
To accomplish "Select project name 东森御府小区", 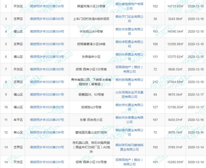I will 91,57.
